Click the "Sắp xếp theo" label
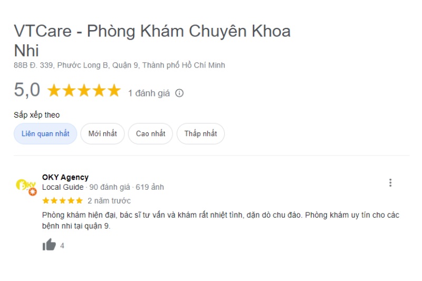Screen dimensions: 422x281 coord(37,115)
